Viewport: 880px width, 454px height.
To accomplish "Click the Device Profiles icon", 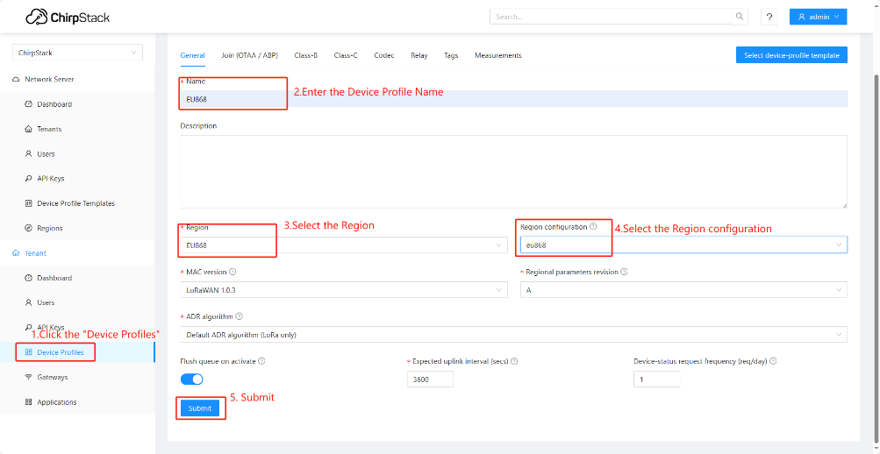I will 29,352.
